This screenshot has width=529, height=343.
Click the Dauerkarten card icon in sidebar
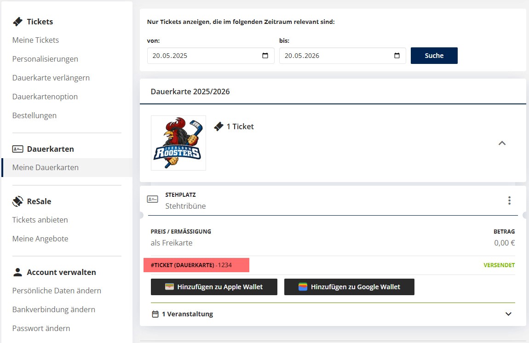pyautogui.click(x=17, y=149)
